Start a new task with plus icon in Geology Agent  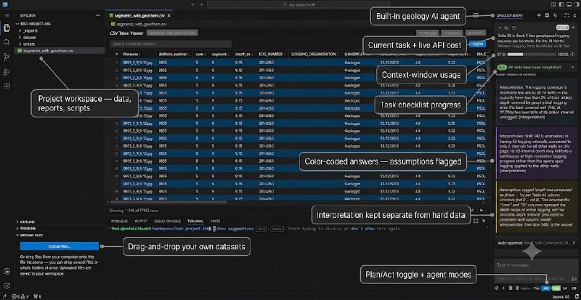539,15
